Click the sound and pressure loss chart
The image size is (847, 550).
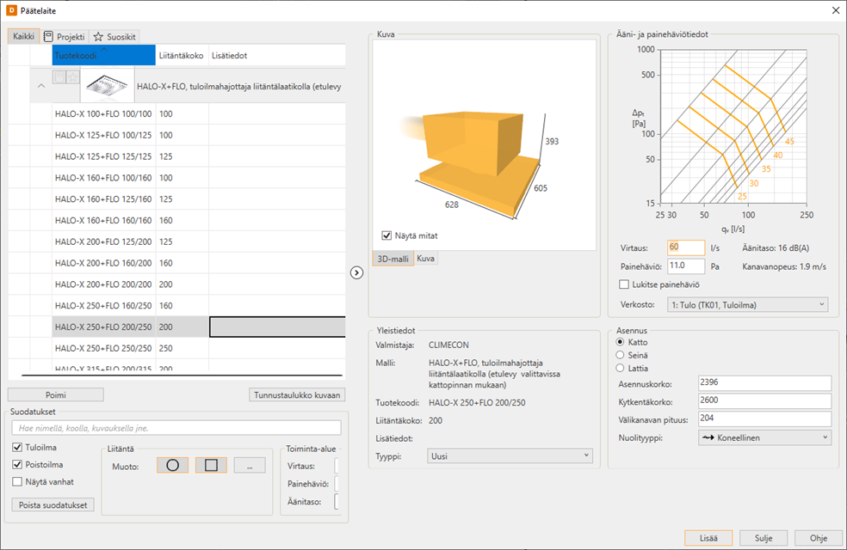coord(733,128)
